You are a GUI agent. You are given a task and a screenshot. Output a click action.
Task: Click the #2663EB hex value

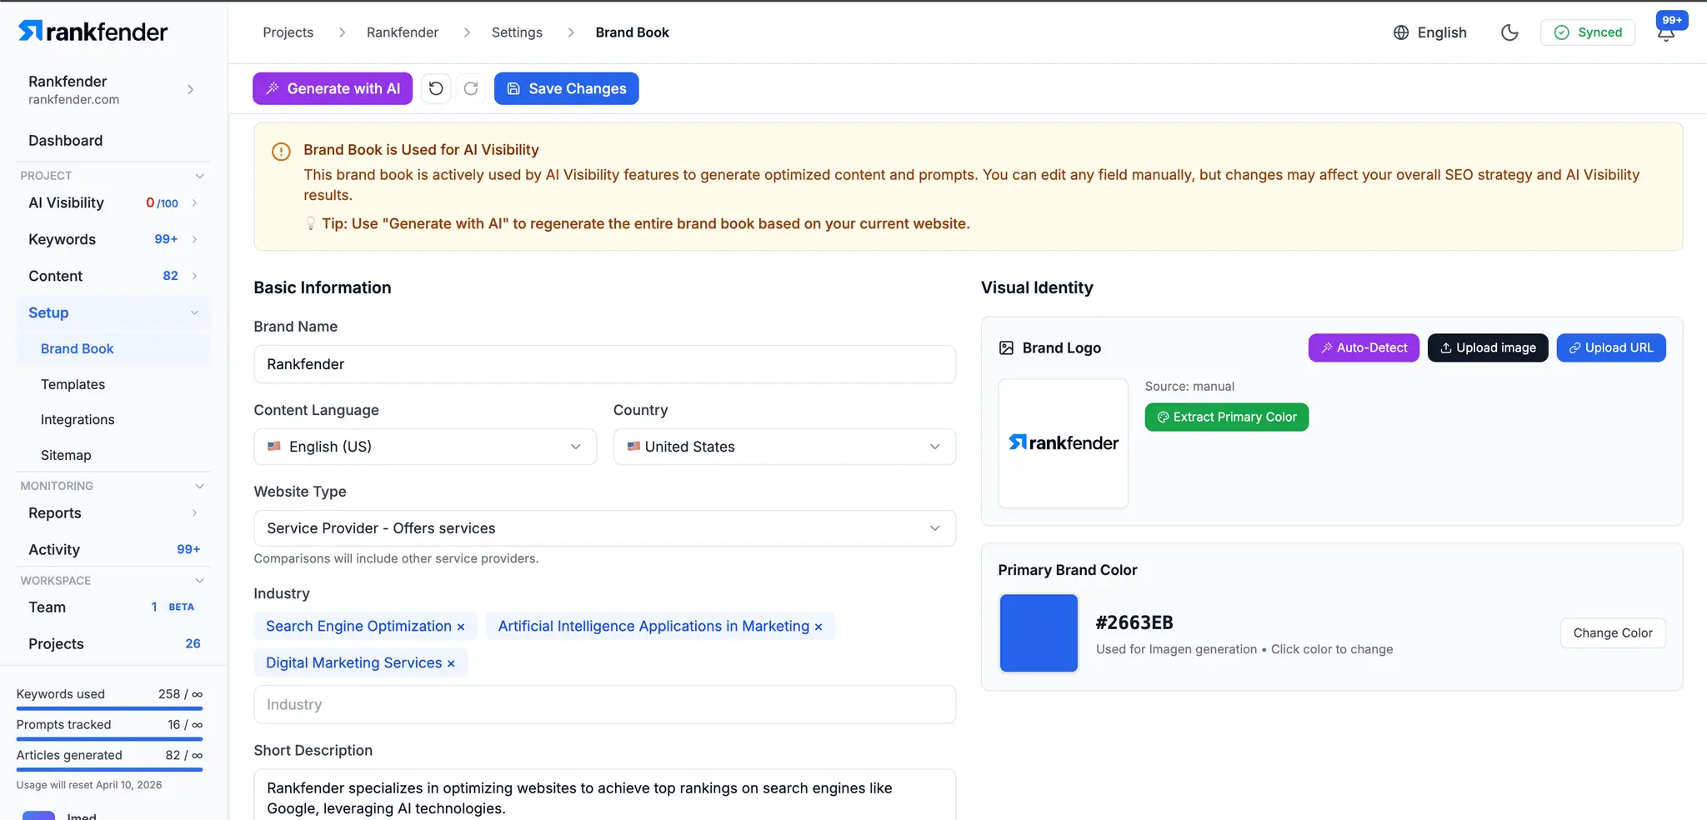(1134, 622)
